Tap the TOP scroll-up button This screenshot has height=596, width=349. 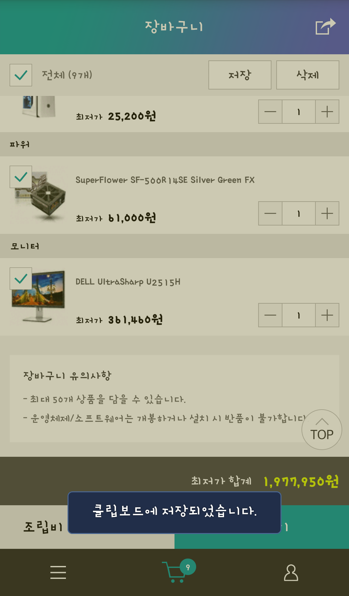(322, 430)
